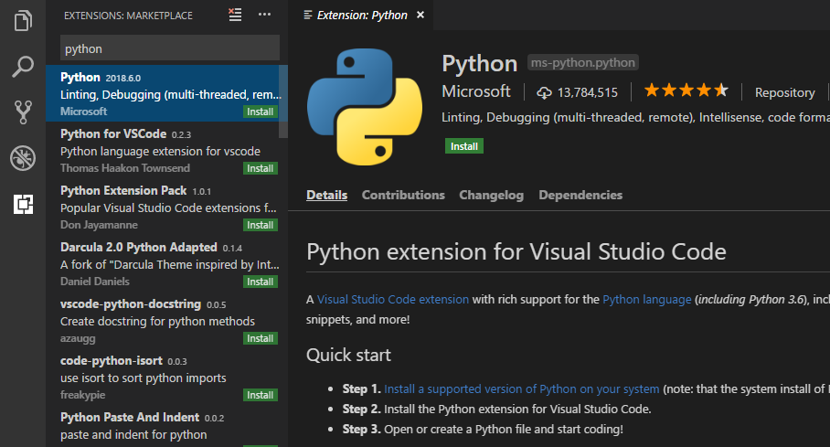Screen dimensions: 830x447
Task: Click the green Install button in details
Action: click(x=464, y=146)
